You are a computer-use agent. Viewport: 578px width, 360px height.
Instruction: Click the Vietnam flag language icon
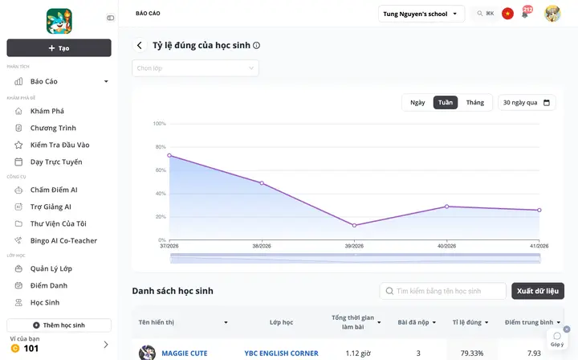pyautogui.click(x=507, y=14)
